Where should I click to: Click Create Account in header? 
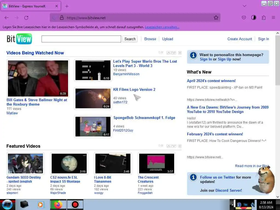pos(240,39)
